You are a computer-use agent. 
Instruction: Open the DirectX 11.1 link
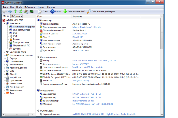tap(78, 37)
